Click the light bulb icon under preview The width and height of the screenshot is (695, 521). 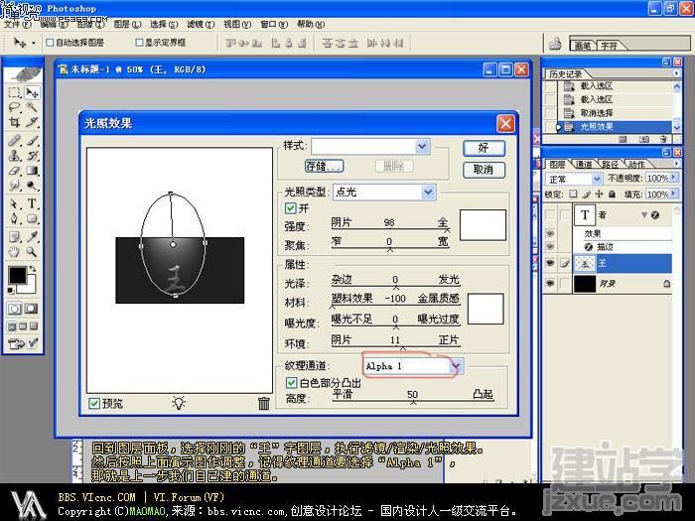pos(179,403)
